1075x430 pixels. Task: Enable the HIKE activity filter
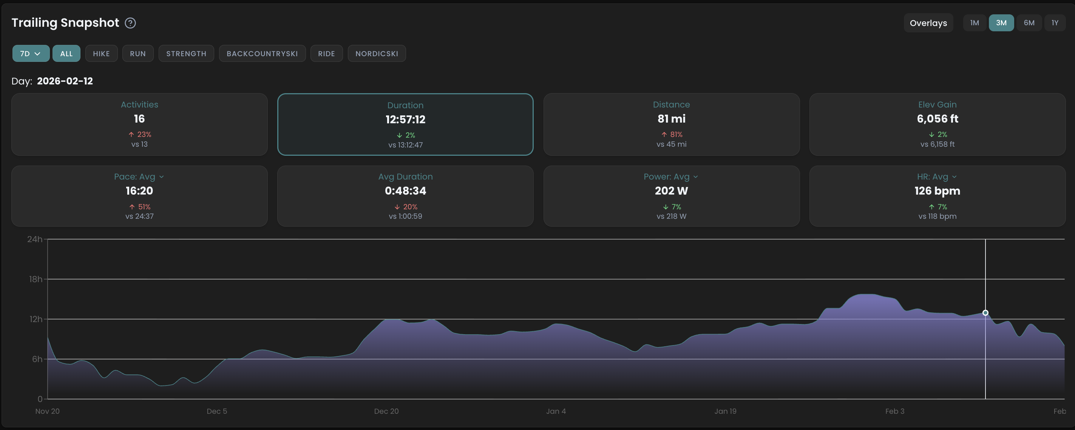pyautogui.click(x=101, y=53)
